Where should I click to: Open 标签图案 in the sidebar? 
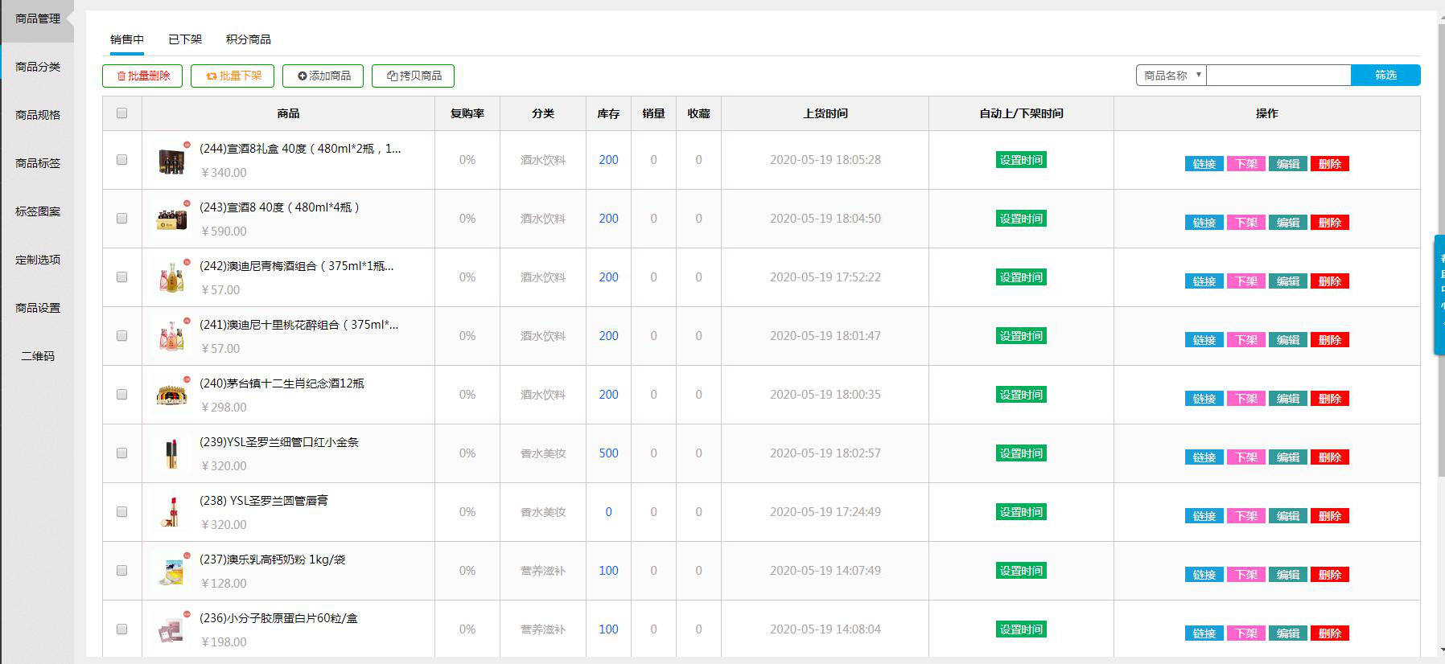pos(38,211)
